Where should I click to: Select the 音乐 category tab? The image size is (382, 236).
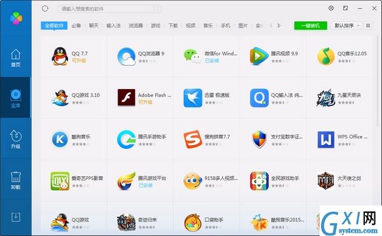point(208,25)
